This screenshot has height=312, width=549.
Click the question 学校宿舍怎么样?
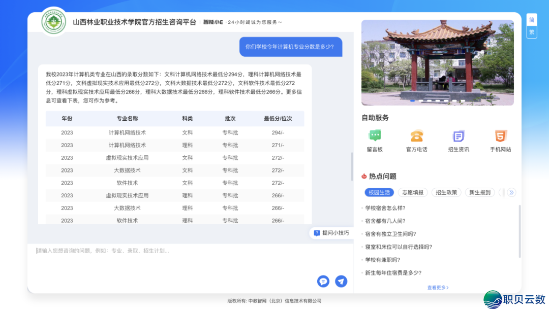pyautogui.click(x=385, y=208)
